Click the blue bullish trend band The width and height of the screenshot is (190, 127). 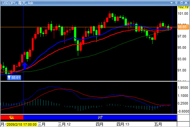[x=100, y=117]
